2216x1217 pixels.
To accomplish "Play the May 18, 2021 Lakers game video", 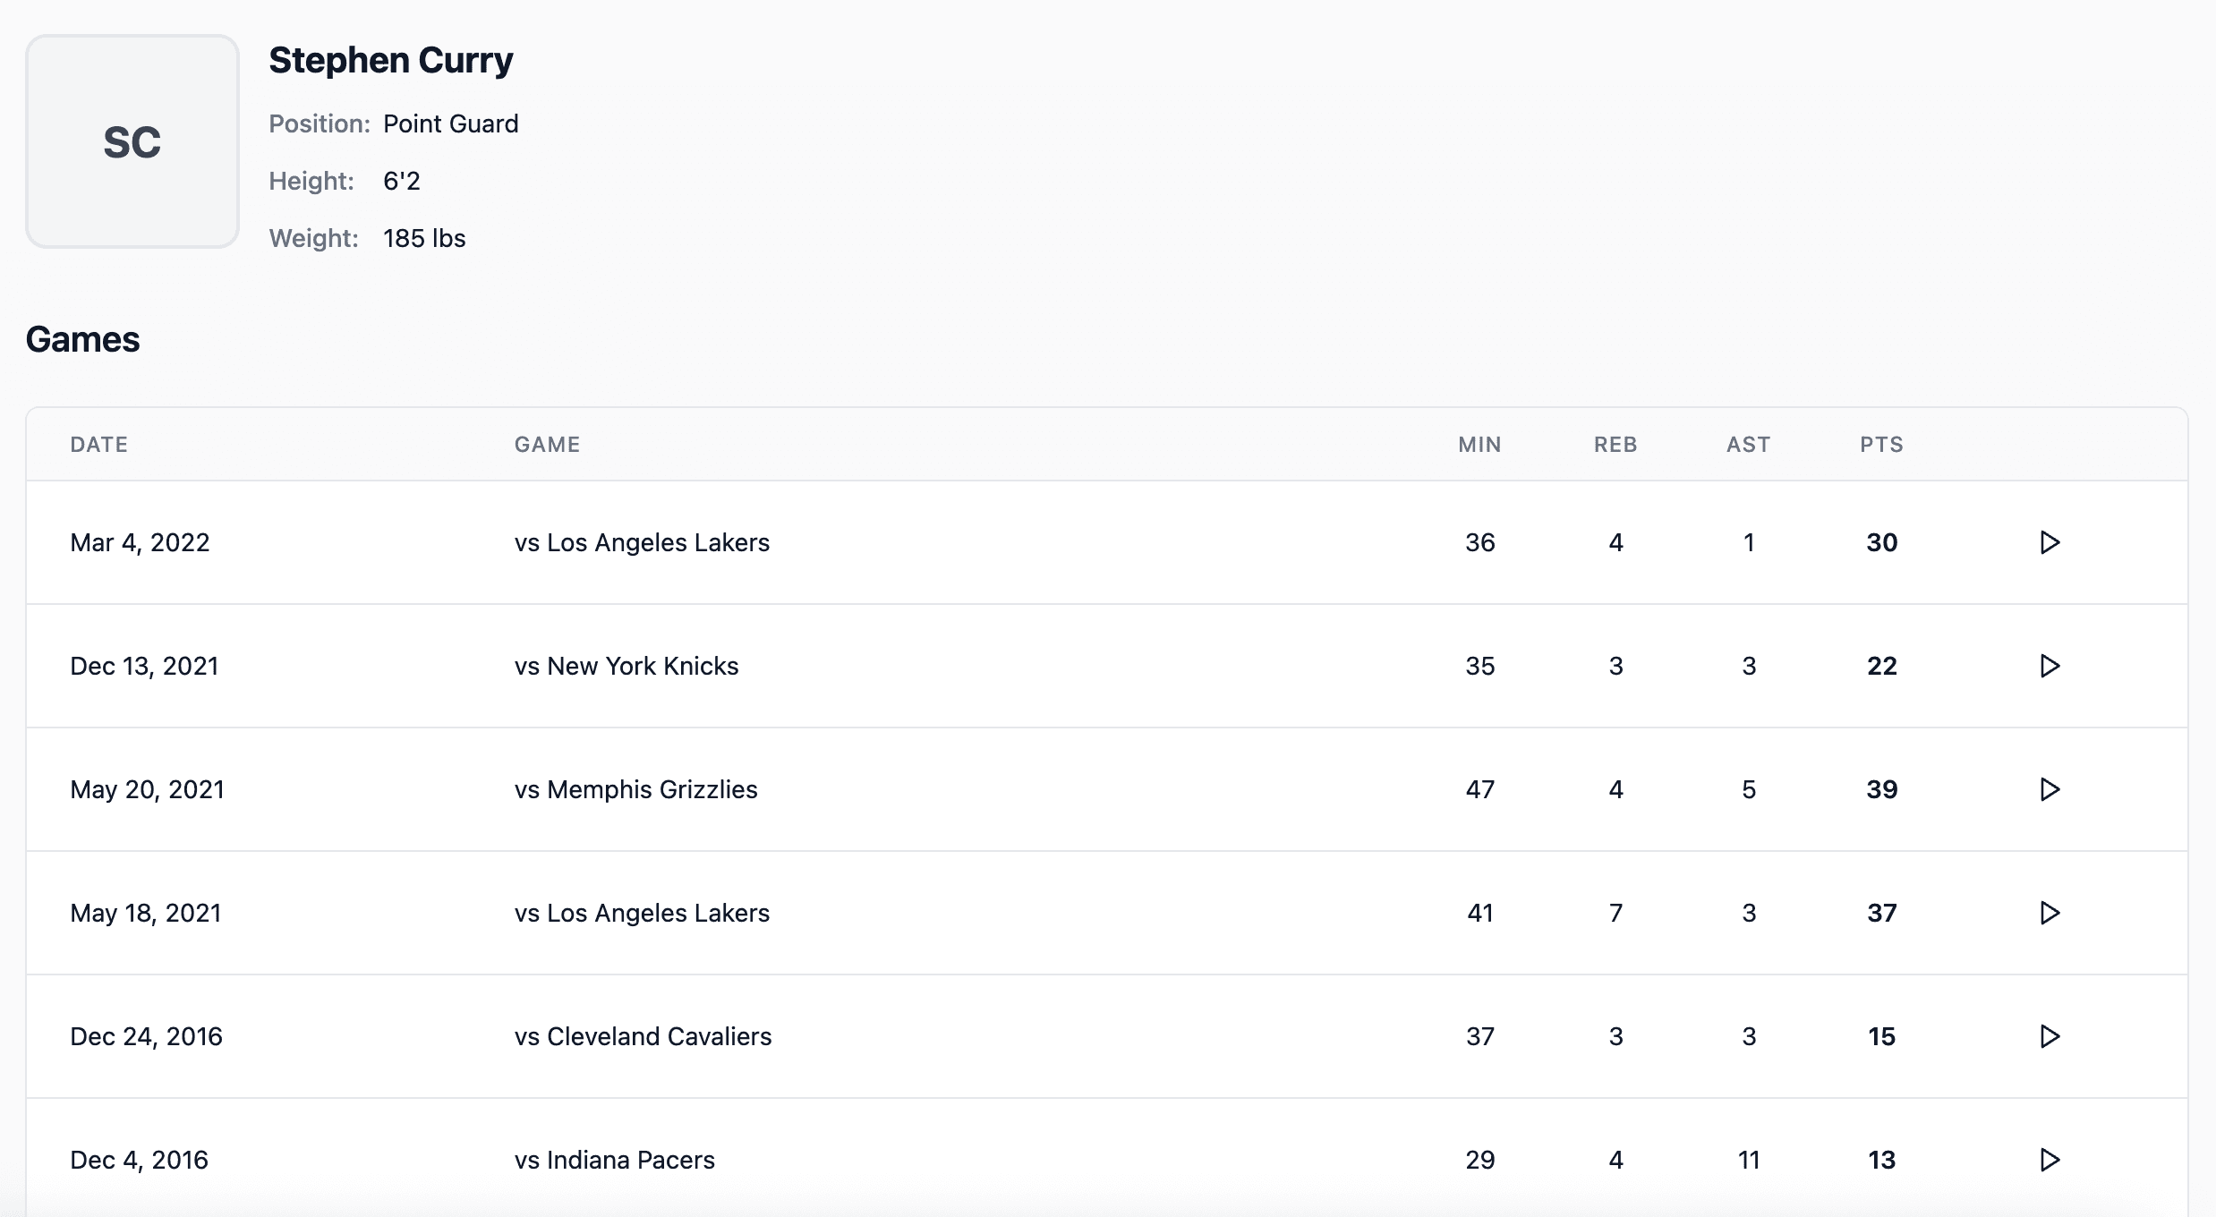I will point(2050,913).
